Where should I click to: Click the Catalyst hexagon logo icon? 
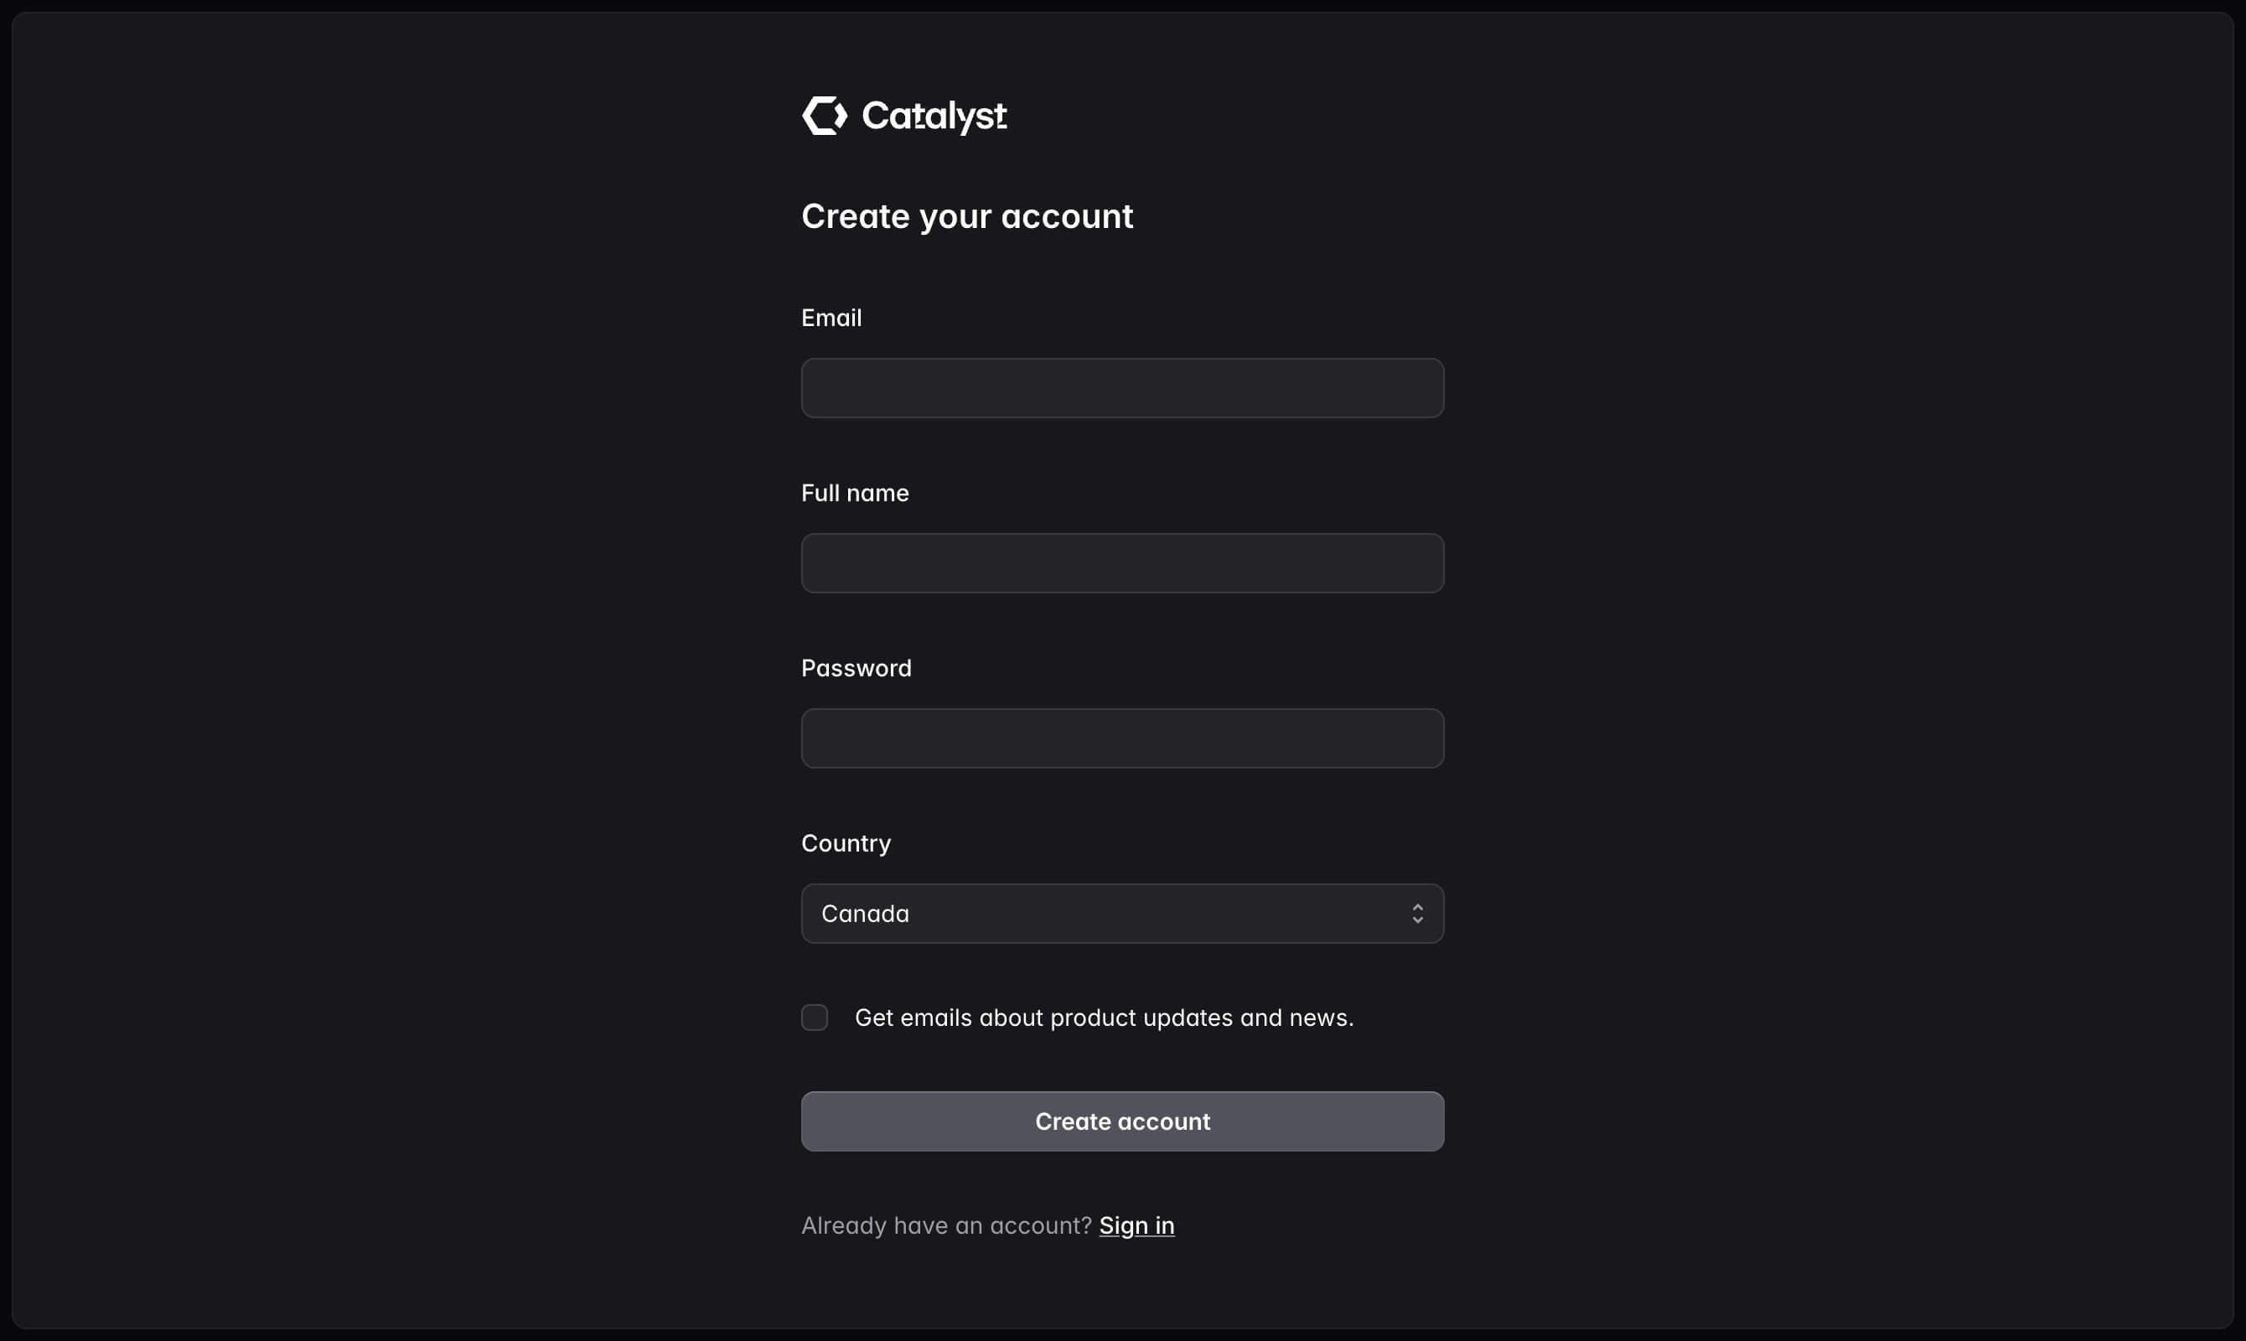coord(824,116)
